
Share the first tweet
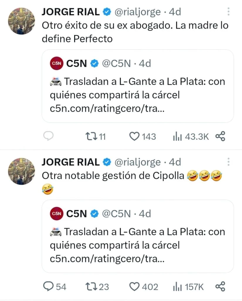click(x=220, y=136)
